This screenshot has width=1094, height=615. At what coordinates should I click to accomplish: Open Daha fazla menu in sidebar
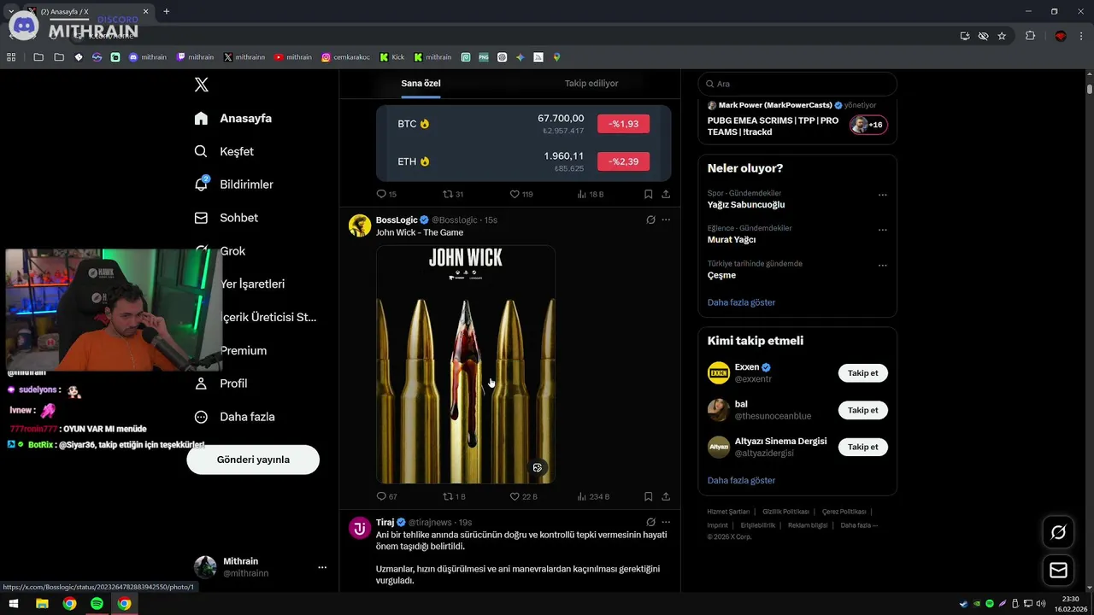(234, 417)
